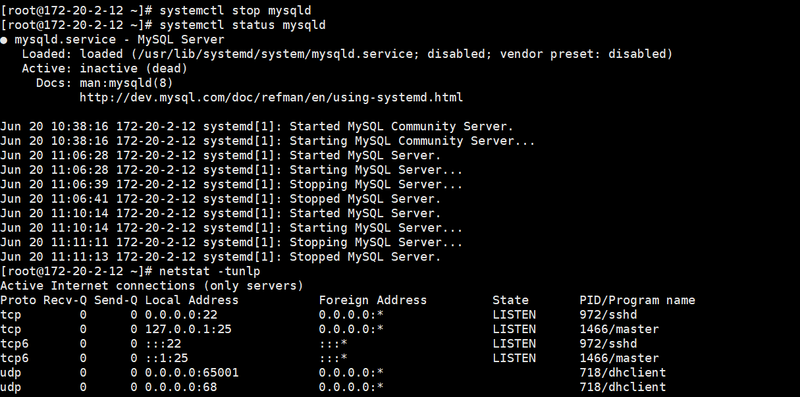
Task: Click the systemctl status mysqld command line
Action: pos(243,25)
